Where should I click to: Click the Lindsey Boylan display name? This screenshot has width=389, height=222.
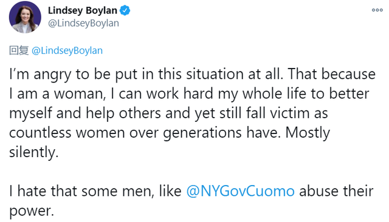[83, 11]
